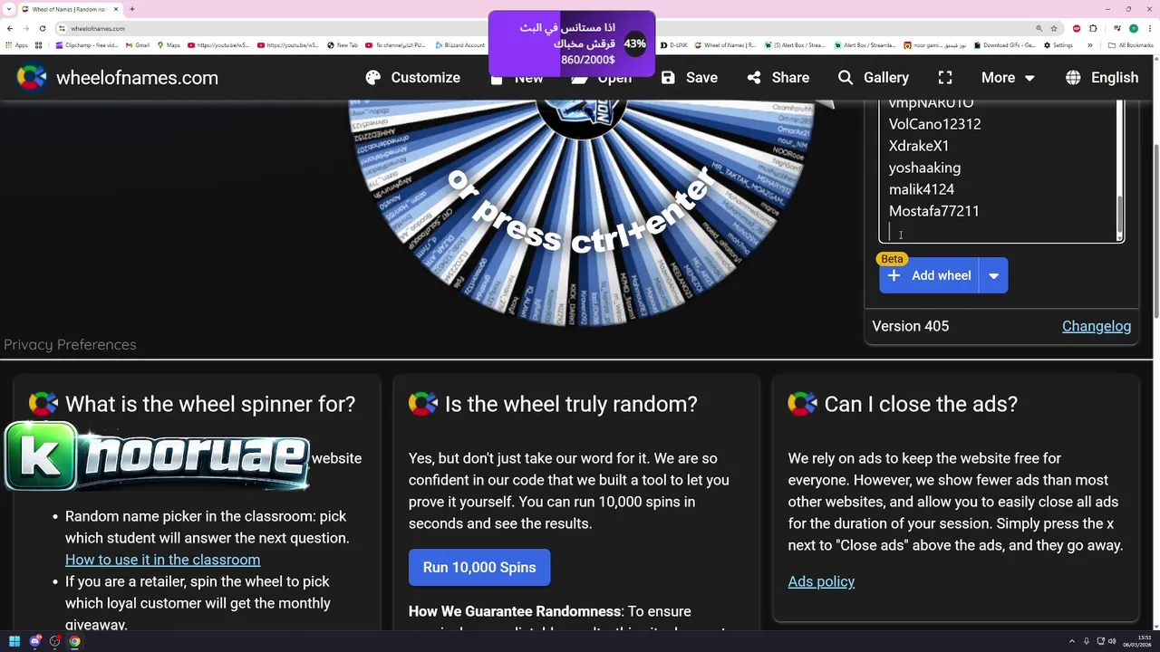Open the All Bookmarks folder
The width and height of the screenshot is (1160, 652).
tap(1132, 45)
